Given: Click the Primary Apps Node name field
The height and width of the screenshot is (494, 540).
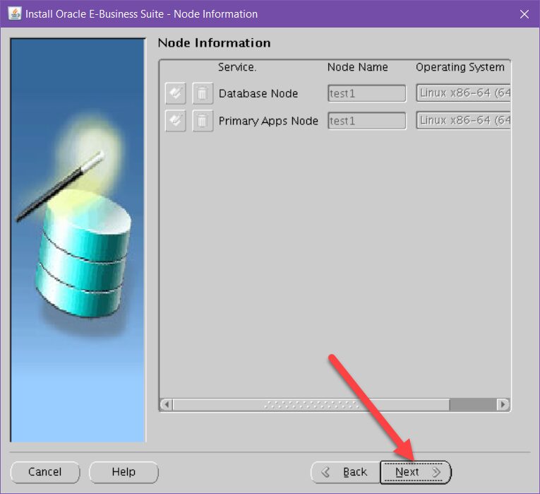Looking at the screenshot, I should click(367, 121).
